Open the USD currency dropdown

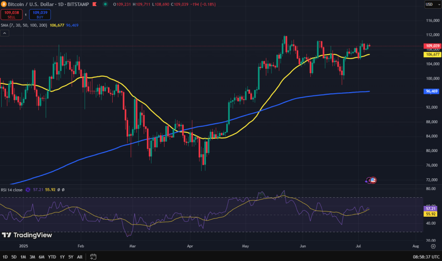coord(433,4)
